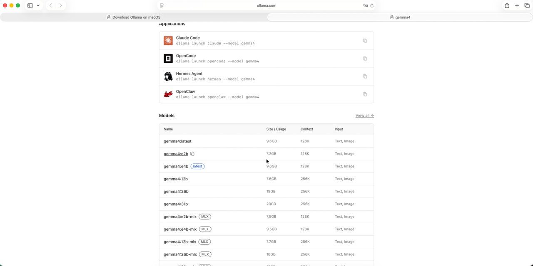Show the tab overview
Image resolution: width=533 pixels, height=266 pixels.
pos(527,5)
